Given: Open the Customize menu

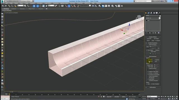Looking at the screenshot, I should point(80,3).
